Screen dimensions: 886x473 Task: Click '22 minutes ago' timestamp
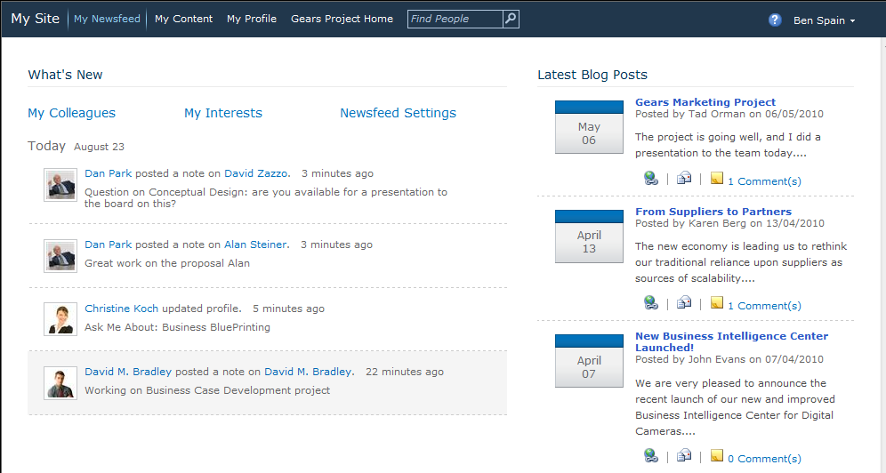[405, 372]
